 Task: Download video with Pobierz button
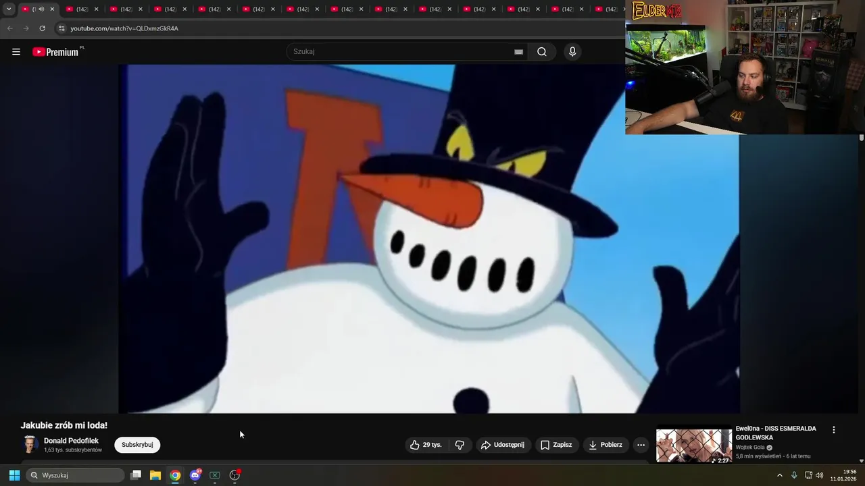[605, 445]
